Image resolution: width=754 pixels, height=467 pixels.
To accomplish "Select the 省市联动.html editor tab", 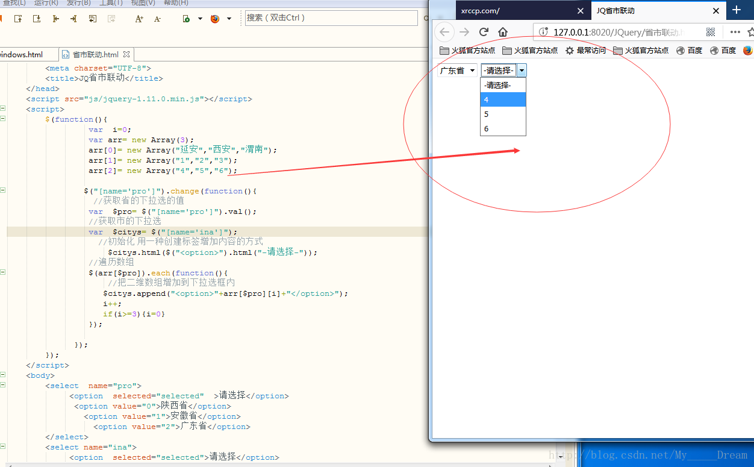I will [95, 54].
